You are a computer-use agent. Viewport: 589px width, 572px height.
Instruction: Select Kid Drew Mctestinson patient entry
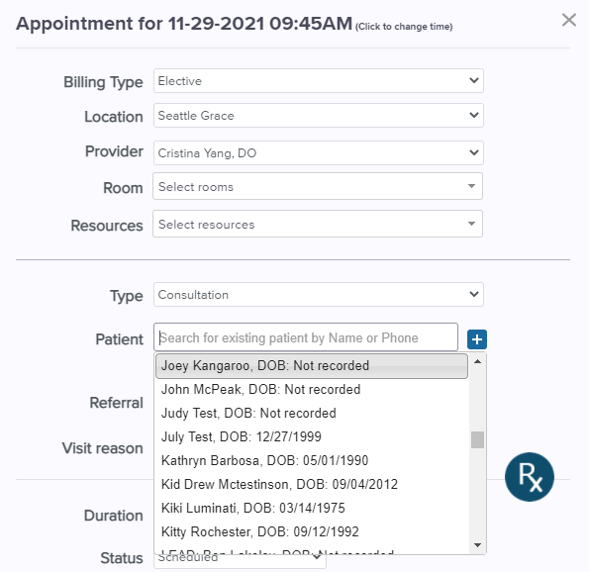[312, 484]
